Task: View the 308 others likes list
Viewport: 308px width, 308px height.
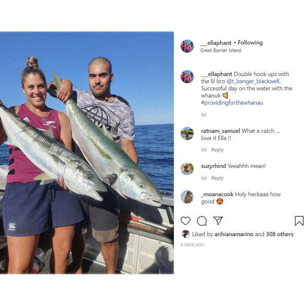Action: tap(280, 234)
